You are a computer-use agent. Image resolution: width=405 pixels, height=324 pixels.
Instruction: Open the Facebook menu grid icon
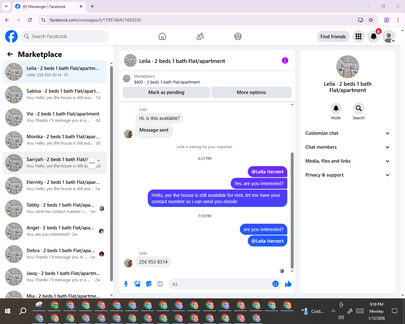358,36
